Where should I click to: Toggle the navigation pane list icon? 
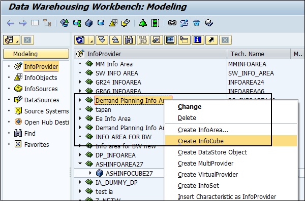tap(35, 23)
